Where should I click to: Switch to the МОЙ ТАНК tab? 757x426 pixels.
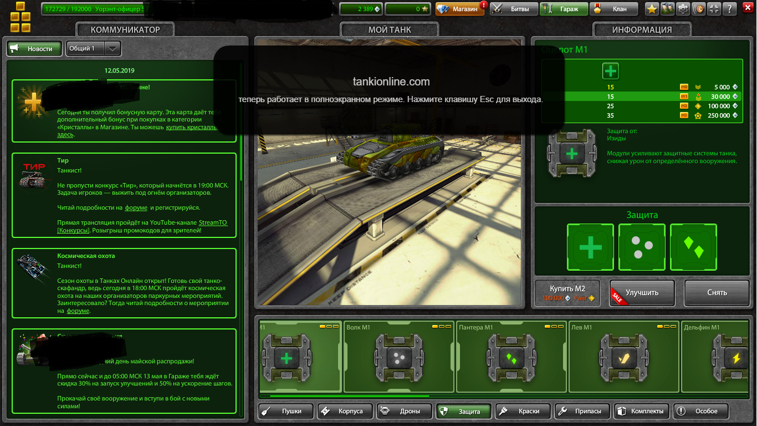[390, 30]
